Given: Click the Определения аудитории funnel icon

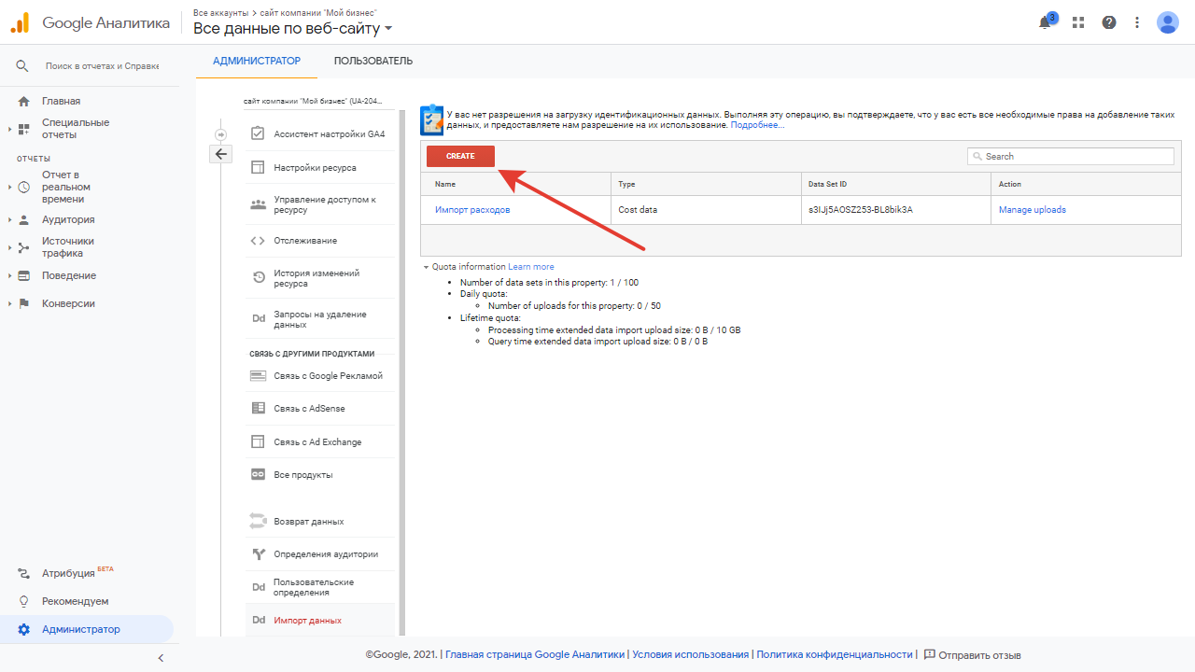Looking at the screenshot, I should tap(259, 554).
